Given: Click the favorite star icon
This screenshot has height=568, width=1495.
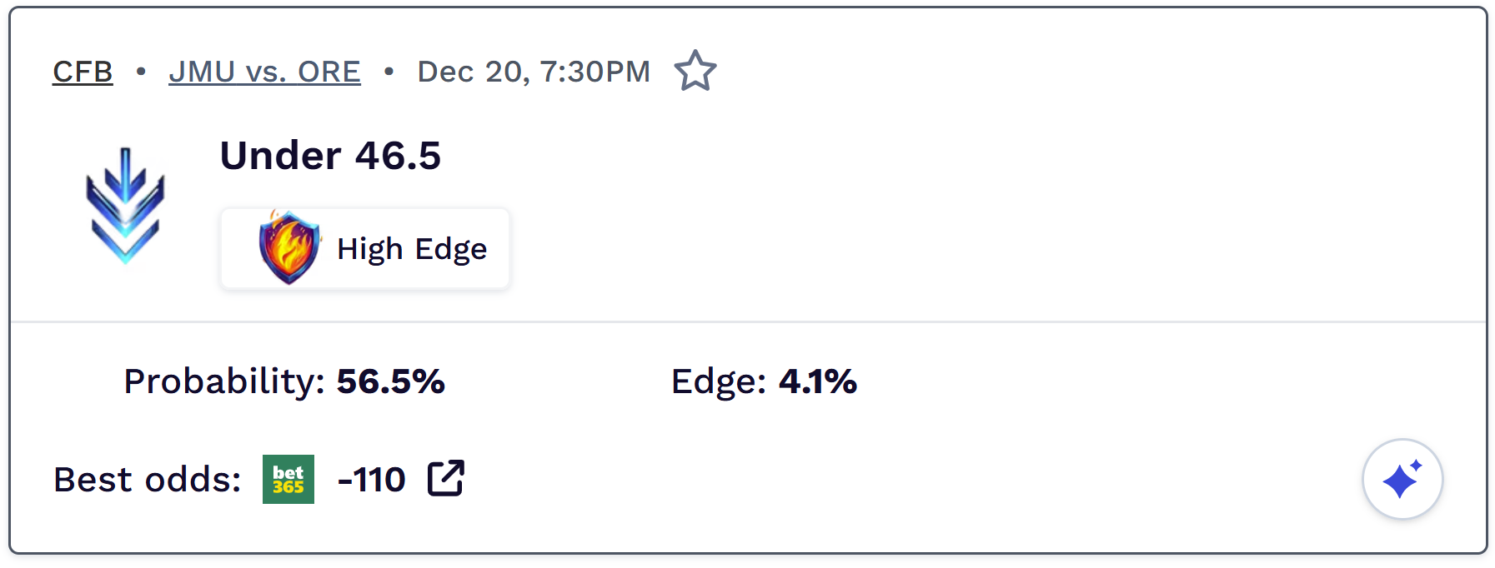Looking at the screenshot, I should (x=695, y=72).
